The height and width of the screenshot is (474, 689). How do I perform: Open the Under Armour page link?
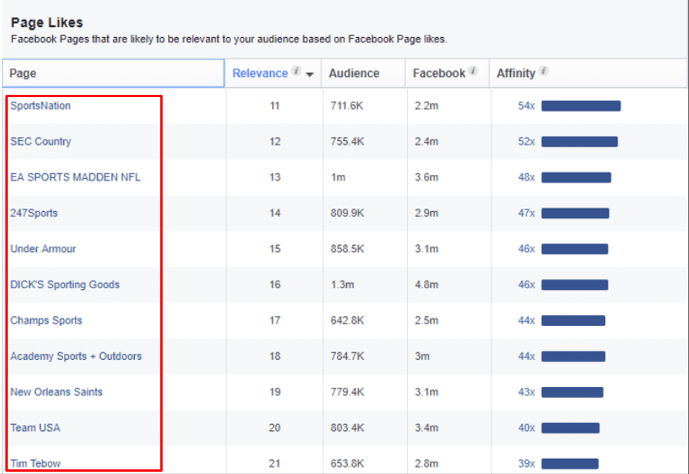click(43, 249)
